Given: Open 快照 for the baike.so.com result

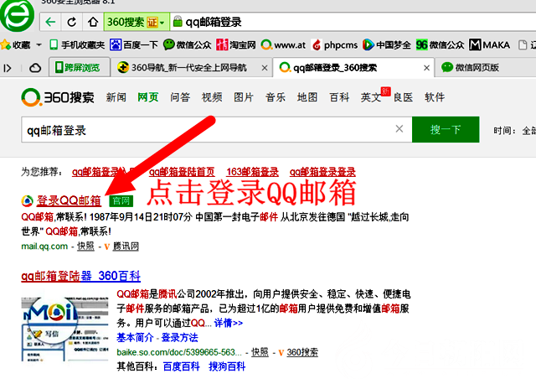Looking at the screenshot, I should coord(260,352).
